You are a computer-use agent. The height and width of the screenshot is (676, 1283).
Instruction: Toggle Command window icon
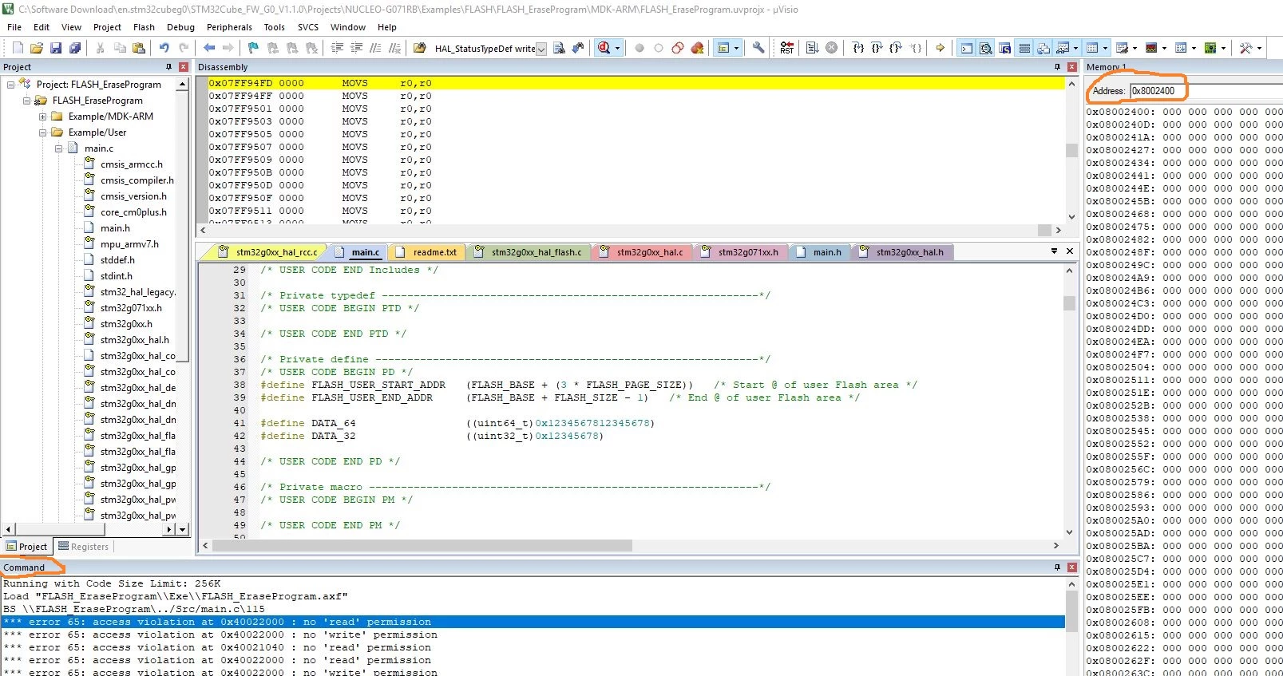[x=966, y=48]
